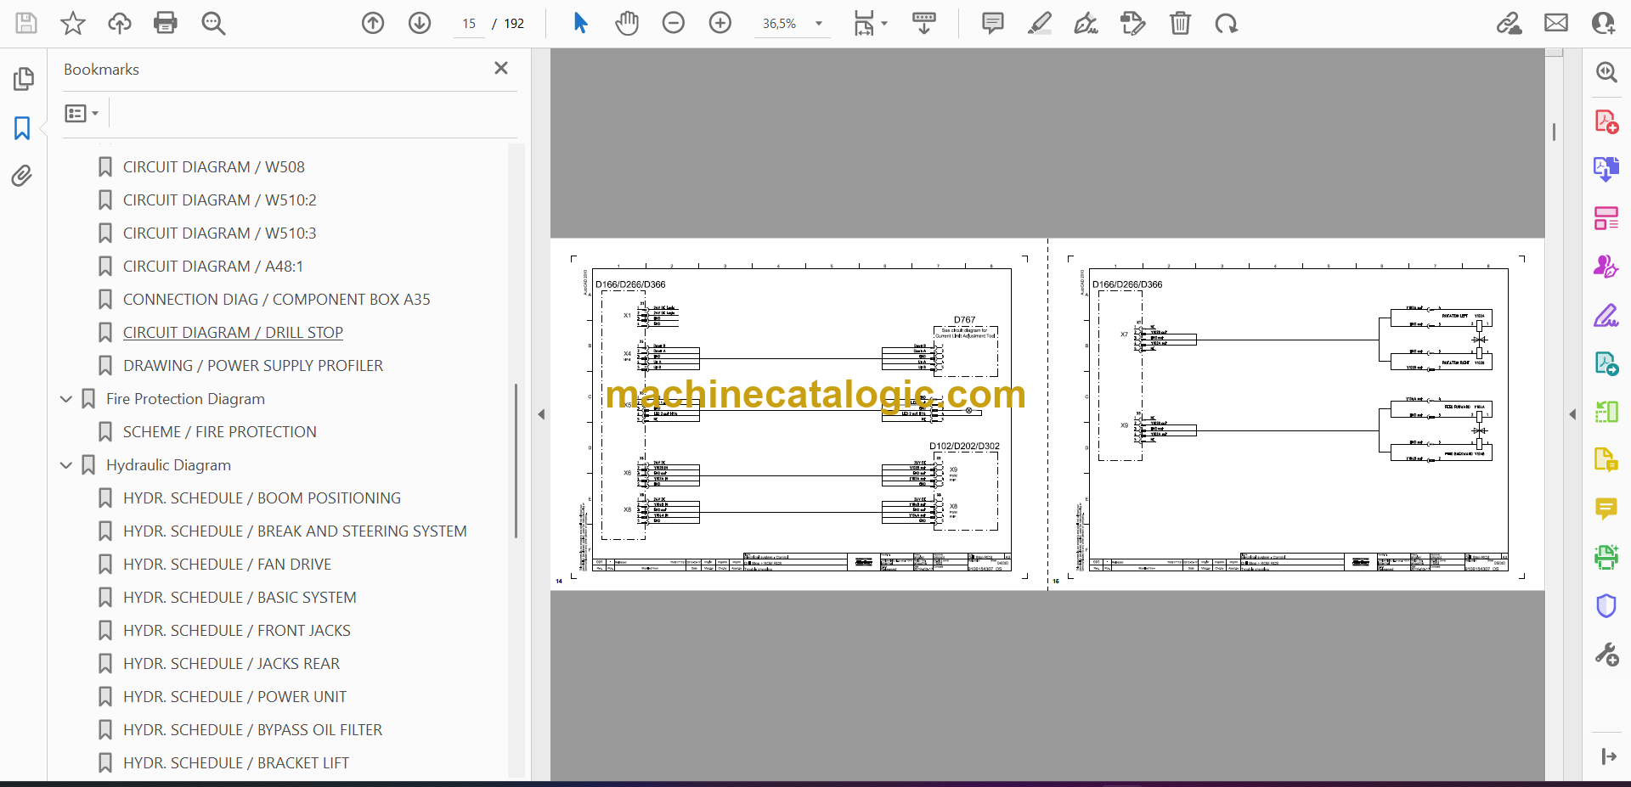
Task: Open the yellow Comment tool
Action: click(1606, 509)
